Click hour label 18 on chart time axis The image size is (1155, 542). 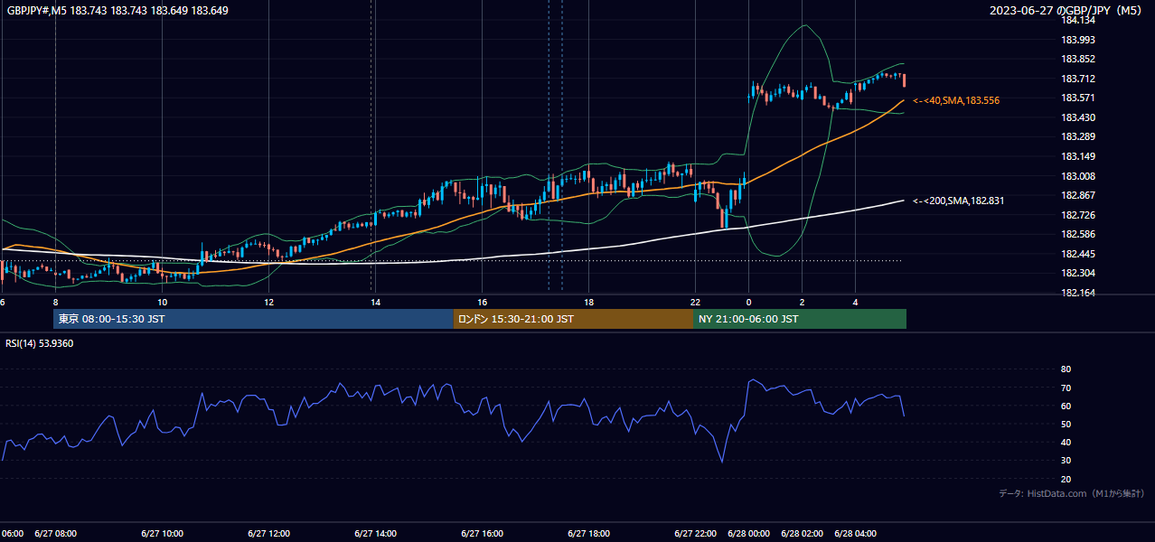588,302
